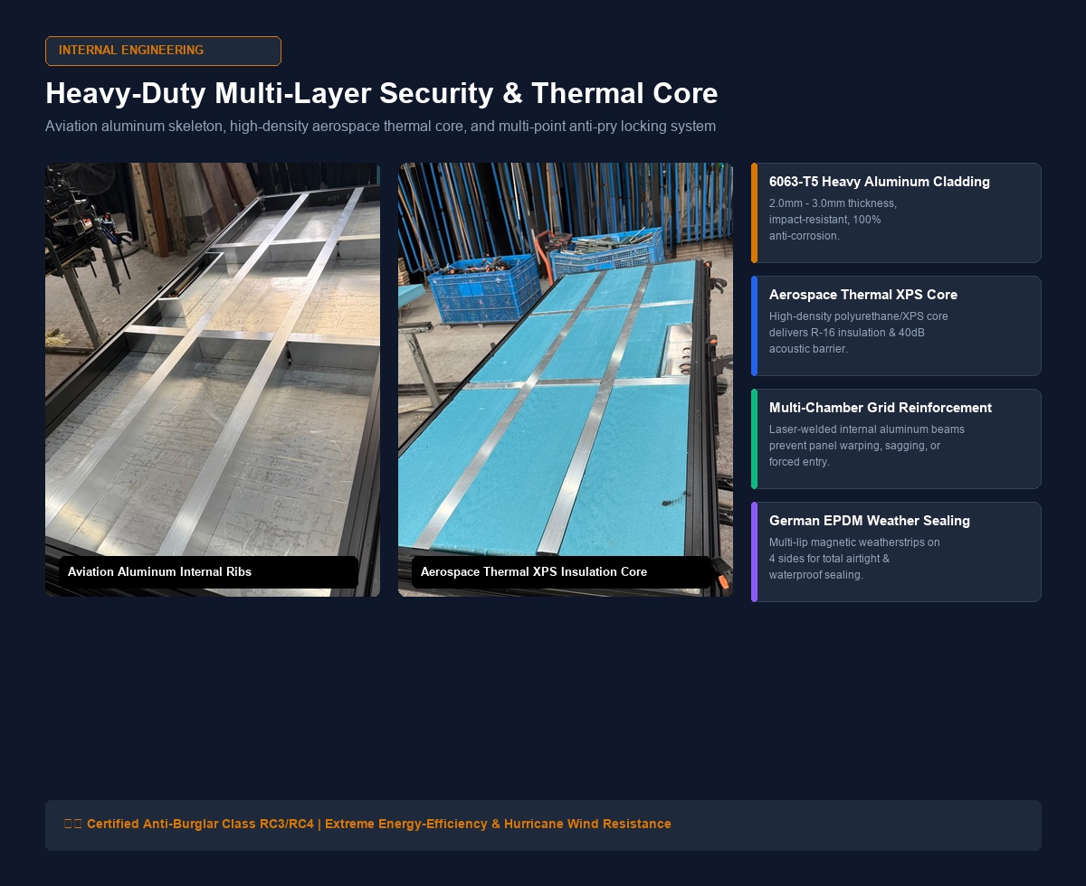The width and height of the screenshot is (1086, 886).
Task: Click the Heavy-Duty Multi-Layer Security heading
Action: pos(382,94)
